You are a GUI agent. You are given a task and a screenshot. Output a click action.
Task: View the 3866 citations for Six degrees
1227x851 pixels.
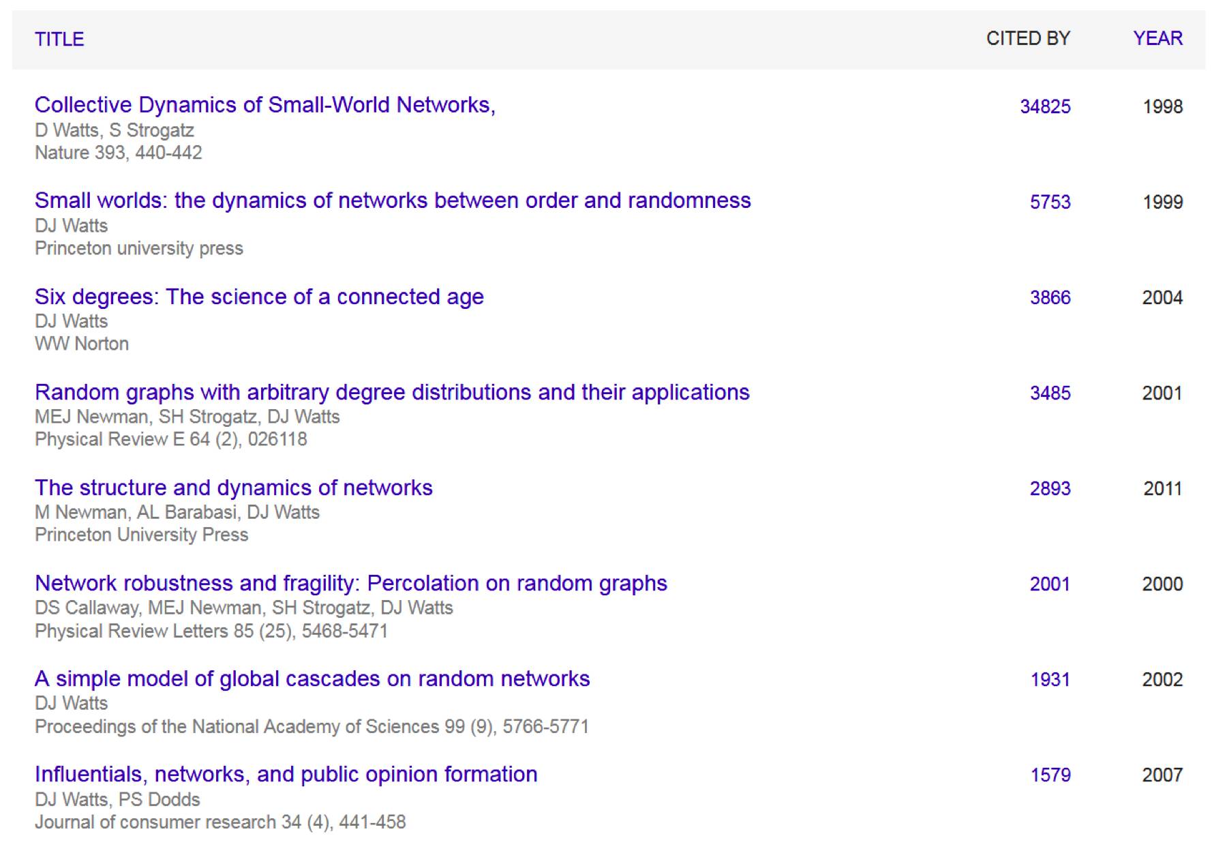1050,297
